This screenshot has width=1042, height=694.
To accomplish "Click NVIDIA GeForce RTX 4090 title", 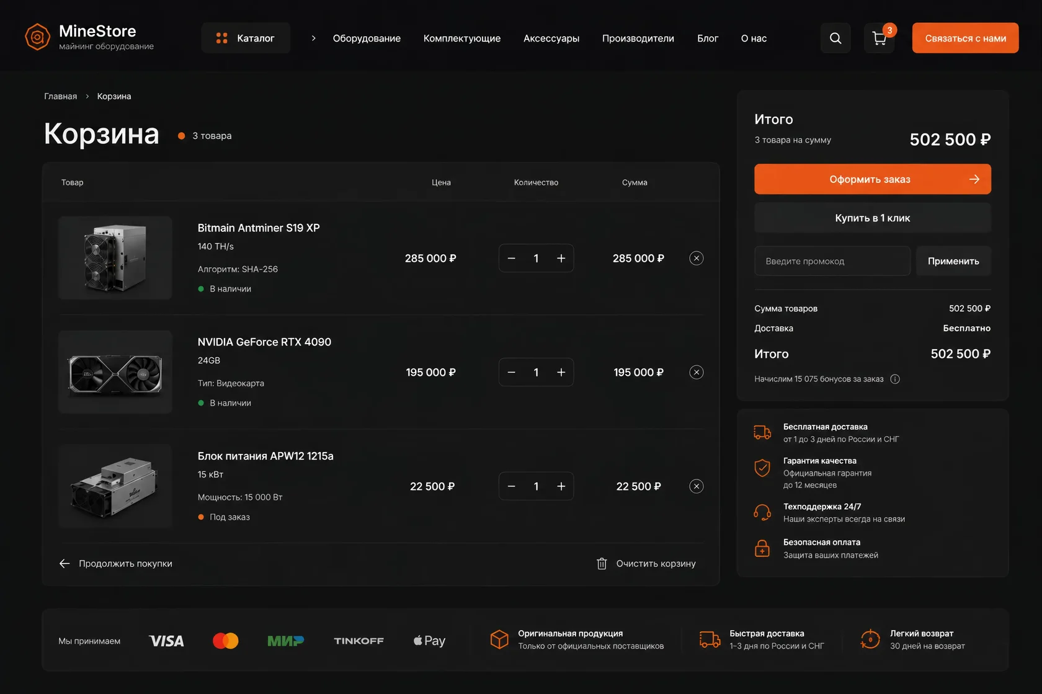I will pyautogui.click(x=264, y=342).
